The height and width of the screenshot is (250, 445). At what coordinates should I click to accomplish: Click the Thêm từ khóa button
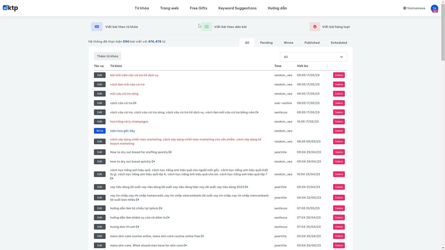tap(107, 56)
